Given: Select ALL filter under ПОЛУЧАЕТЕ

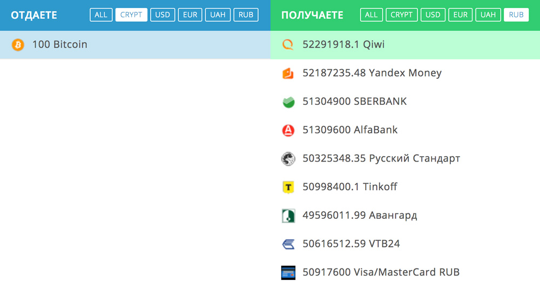Looking at the screenshot, I should tap(372, 15).
